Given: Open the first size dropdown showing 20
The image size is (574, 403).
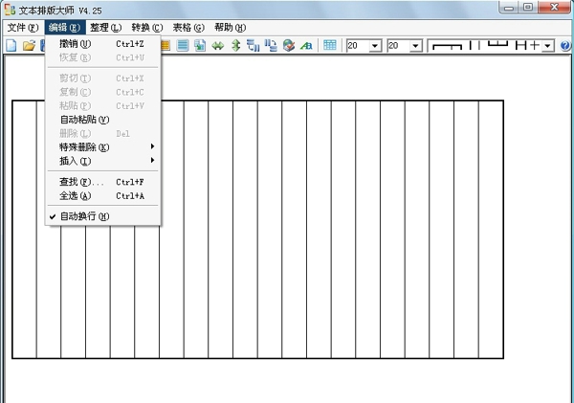Looking at the screenshot, I should point(375,45).
